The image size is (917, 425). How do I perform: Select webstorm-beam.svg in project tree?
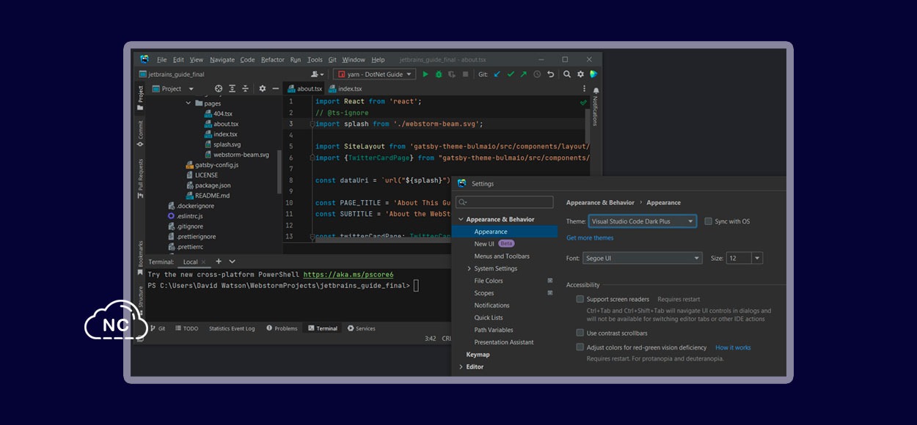(x=236, y=155)
